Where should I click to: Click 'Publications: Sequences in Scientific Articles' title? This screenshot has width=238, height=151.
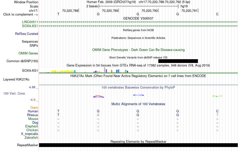[x=138, y=38]
